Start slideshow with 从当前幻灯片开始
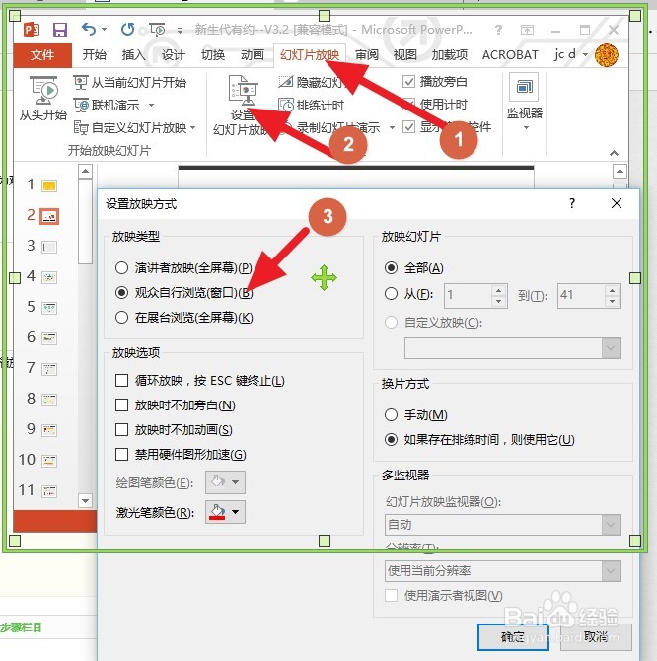Screen dimensions: 657x661 click(x=130, y=82)
